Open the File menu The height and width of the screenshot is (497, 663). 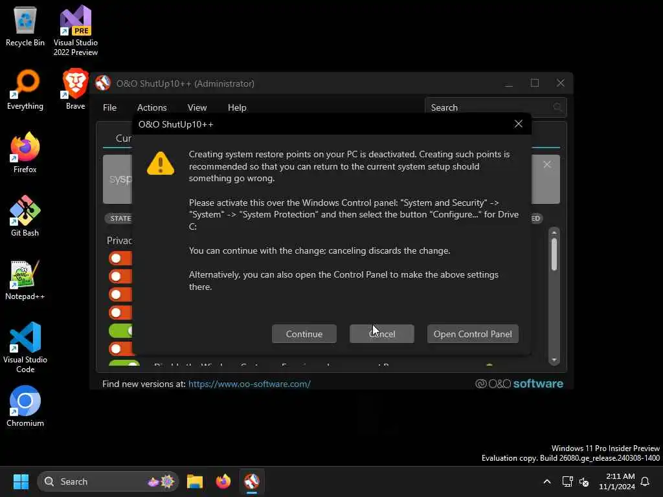click(x=109, y=108)
